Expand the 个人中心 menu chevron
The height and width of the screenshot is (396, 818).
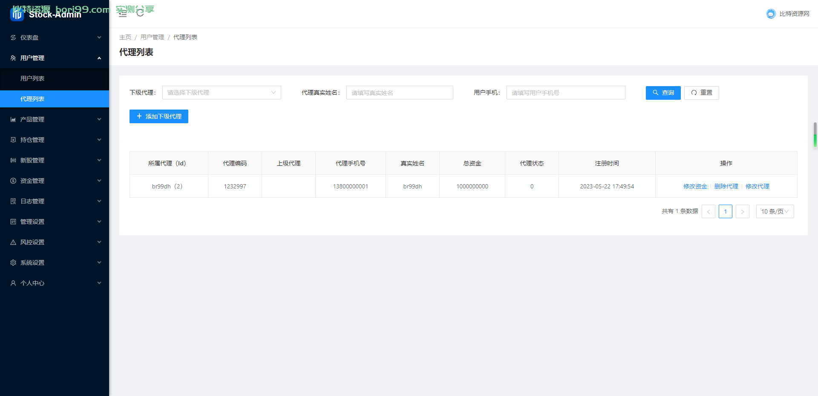click(99, 283)
